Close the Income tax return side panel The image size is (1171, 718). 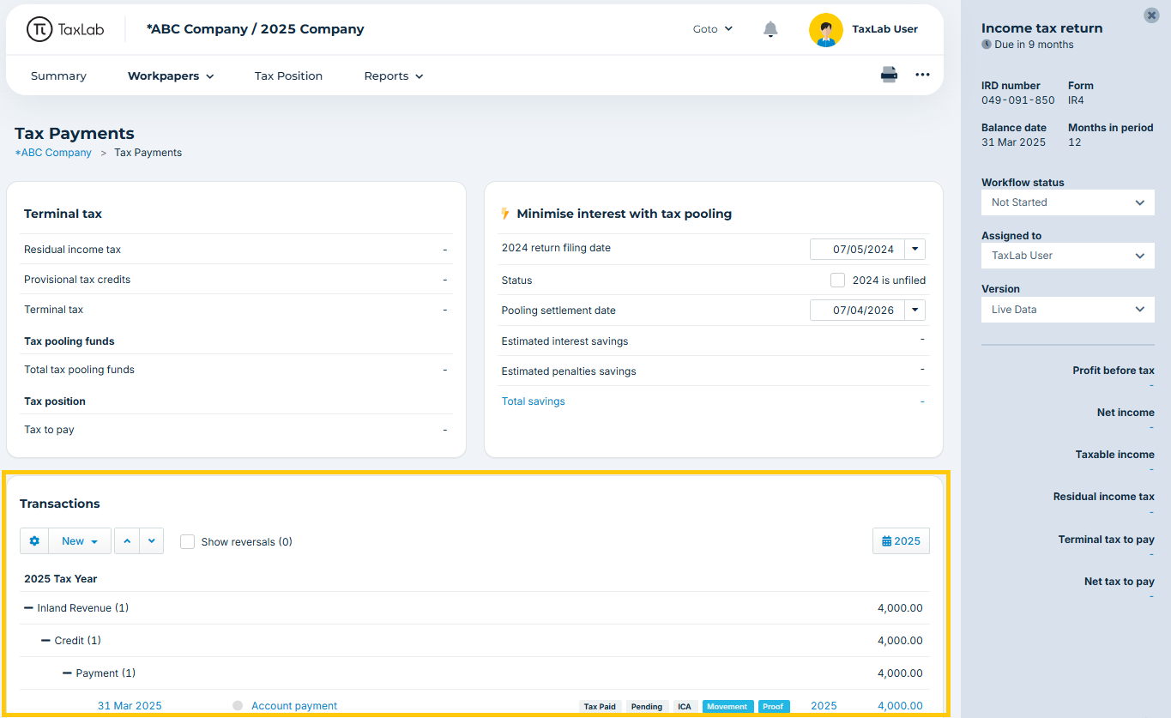point(1151,15)
